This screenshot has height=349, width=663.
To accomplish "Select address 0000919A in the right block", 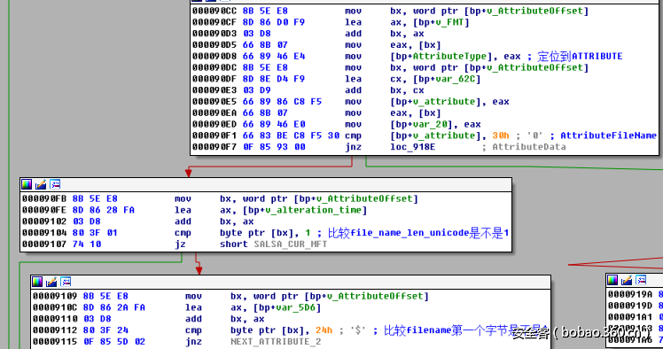I will 630,294.
